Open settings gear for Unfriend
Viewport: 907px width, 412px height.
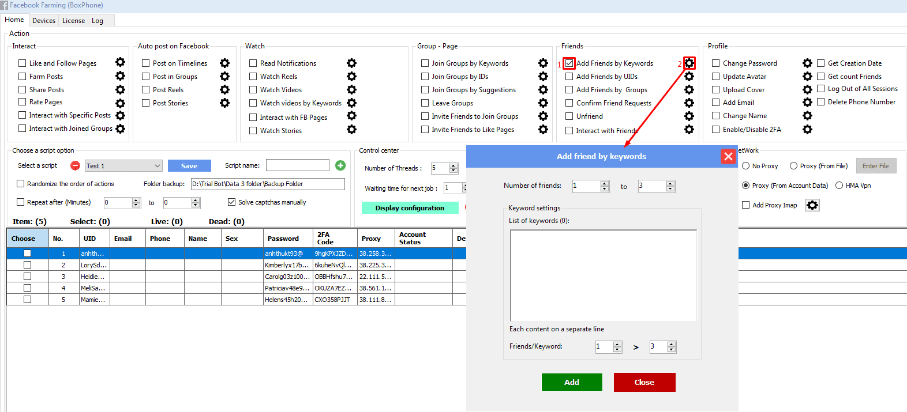click(x=689, y=116)
